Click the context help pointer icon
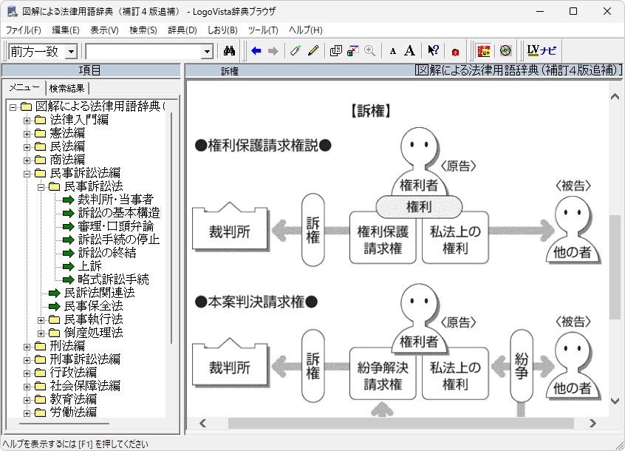Screen dimensions: 625x451 [434, 51]
